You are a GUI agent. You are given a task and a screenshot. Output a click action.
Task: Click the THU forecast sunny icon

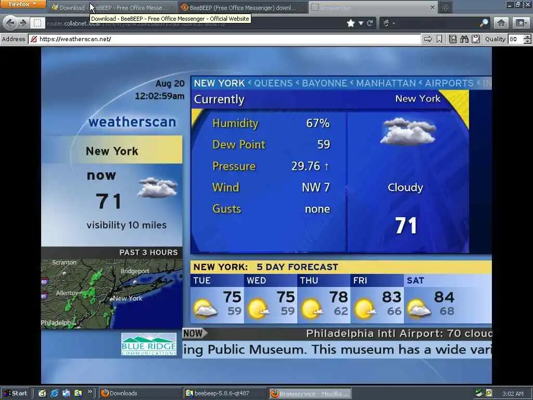[312, 308]
